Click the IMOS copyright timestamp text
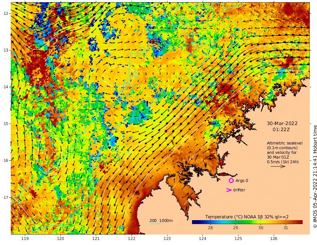Screen dimensions: 317x245 (315, 177)
